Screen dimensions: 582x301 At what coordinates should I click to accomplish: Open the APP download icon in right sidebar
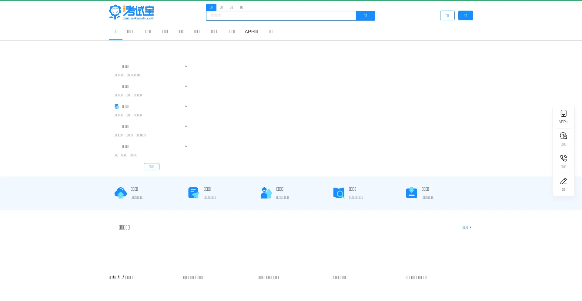(x=563, y=113)
